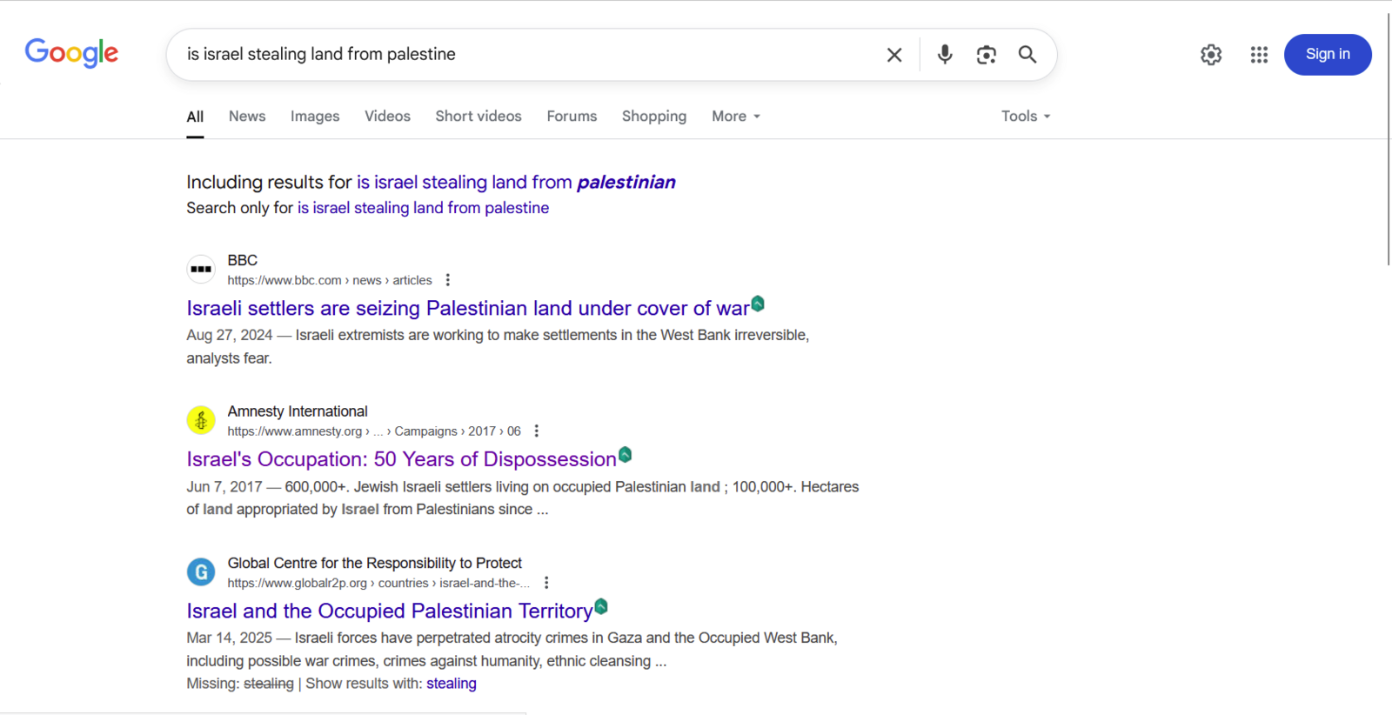Open the Google apps grid
This screenshot has width=1392, height=715.
[1259, 55]
